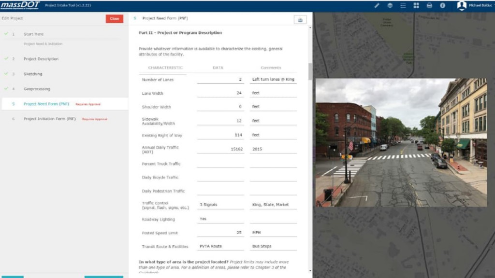This screenshot has height=278, width=495.
Task: Click the street photo on the map
Action: (401, 142)
